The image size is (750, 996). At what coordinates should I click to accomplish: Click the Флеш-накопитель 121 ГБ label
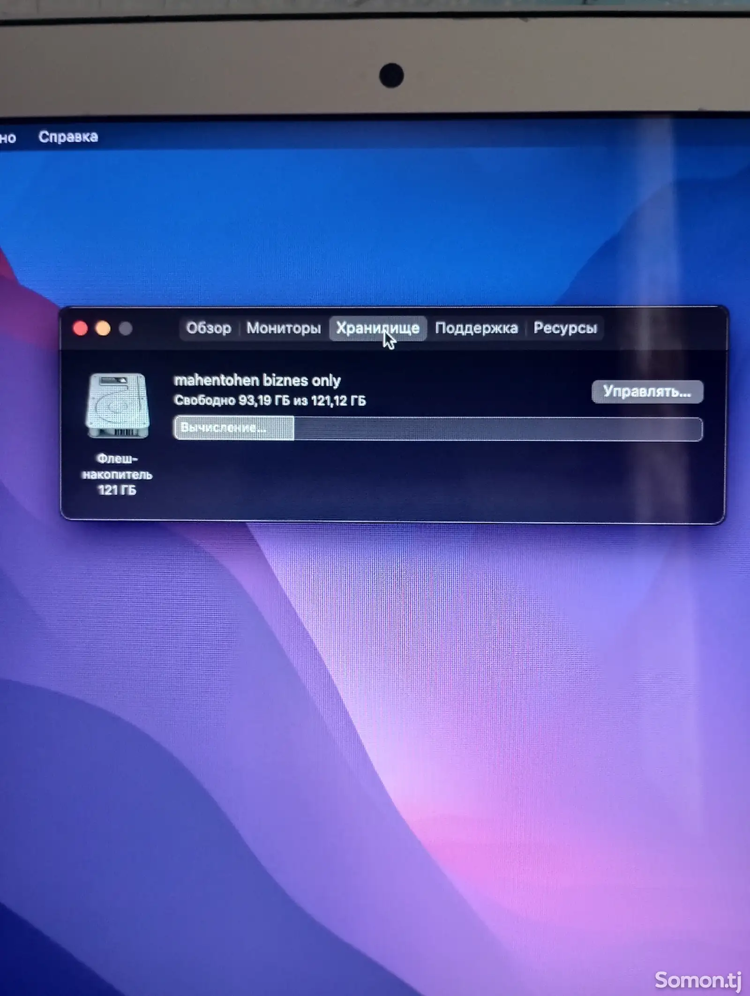pos(117,474)
